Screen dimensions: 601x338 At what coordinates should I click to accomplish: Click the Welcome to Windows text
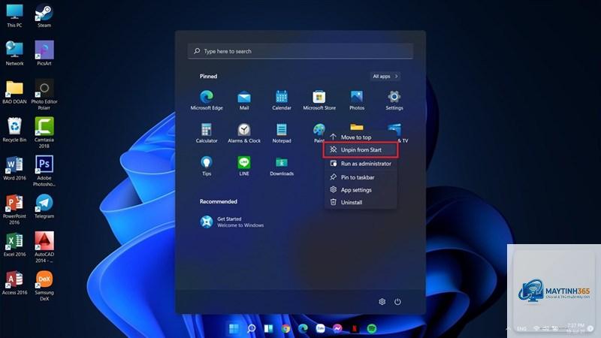240,225
